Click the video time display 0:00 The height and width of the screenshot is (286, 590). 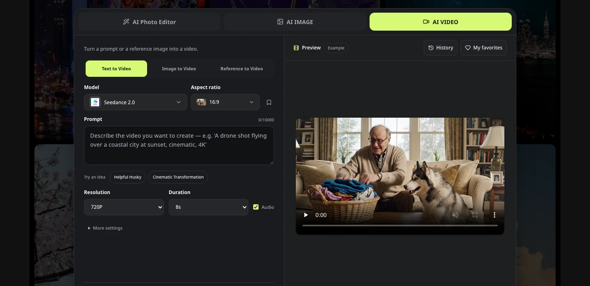[321, 215]
